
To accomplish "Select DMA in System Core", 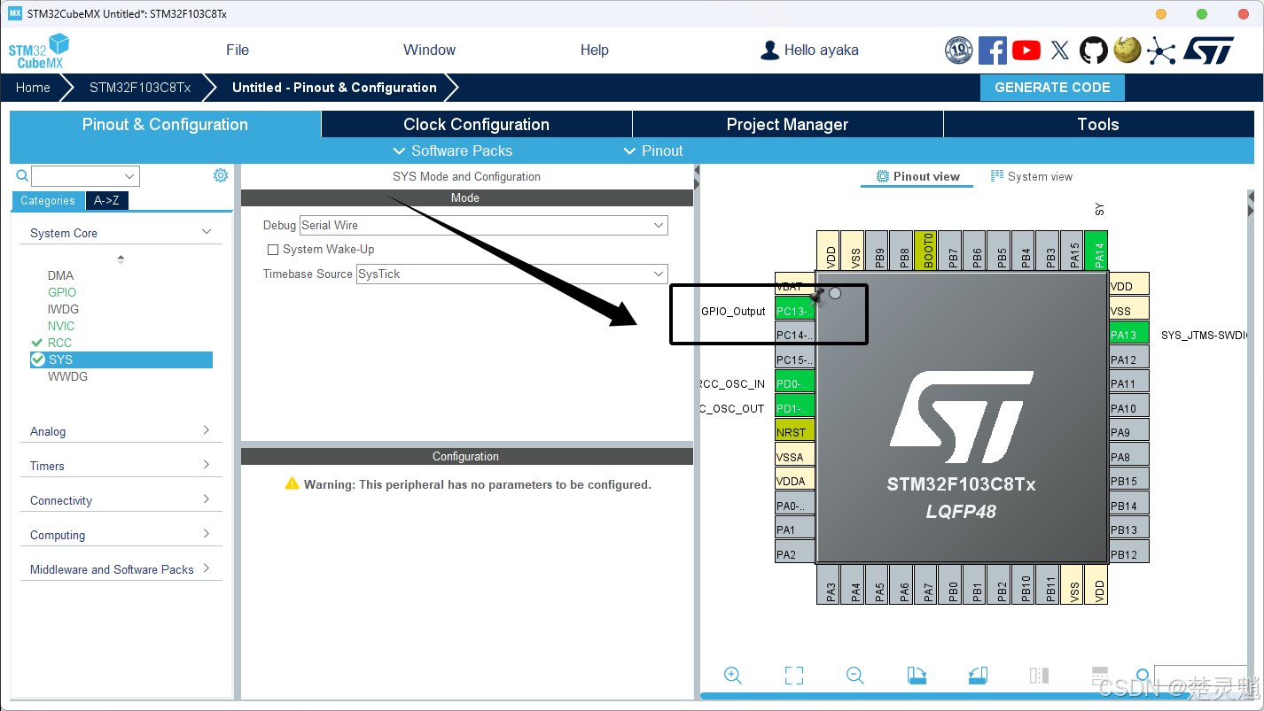I will point(60,275).
